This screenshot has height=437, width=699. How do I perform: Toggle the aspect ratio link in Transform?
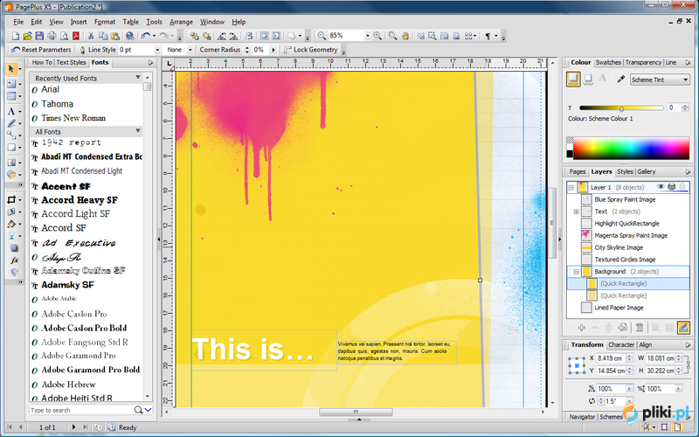coord(688,364)
